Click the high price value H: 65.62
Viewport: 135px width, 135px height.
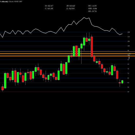(x=71, y=6)
